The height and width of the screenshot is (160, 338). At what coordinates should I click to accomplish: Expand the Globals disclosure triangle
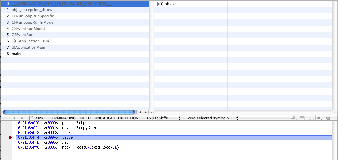point(158,4)
